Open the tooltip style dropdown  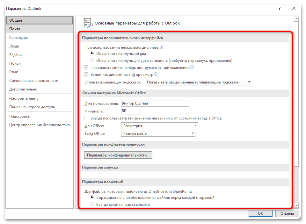tap(198, 82)
